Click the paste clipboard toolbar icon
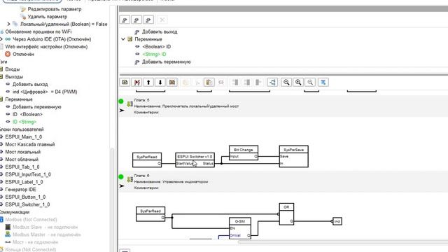The image size is (448, 252). pos(209,83)
